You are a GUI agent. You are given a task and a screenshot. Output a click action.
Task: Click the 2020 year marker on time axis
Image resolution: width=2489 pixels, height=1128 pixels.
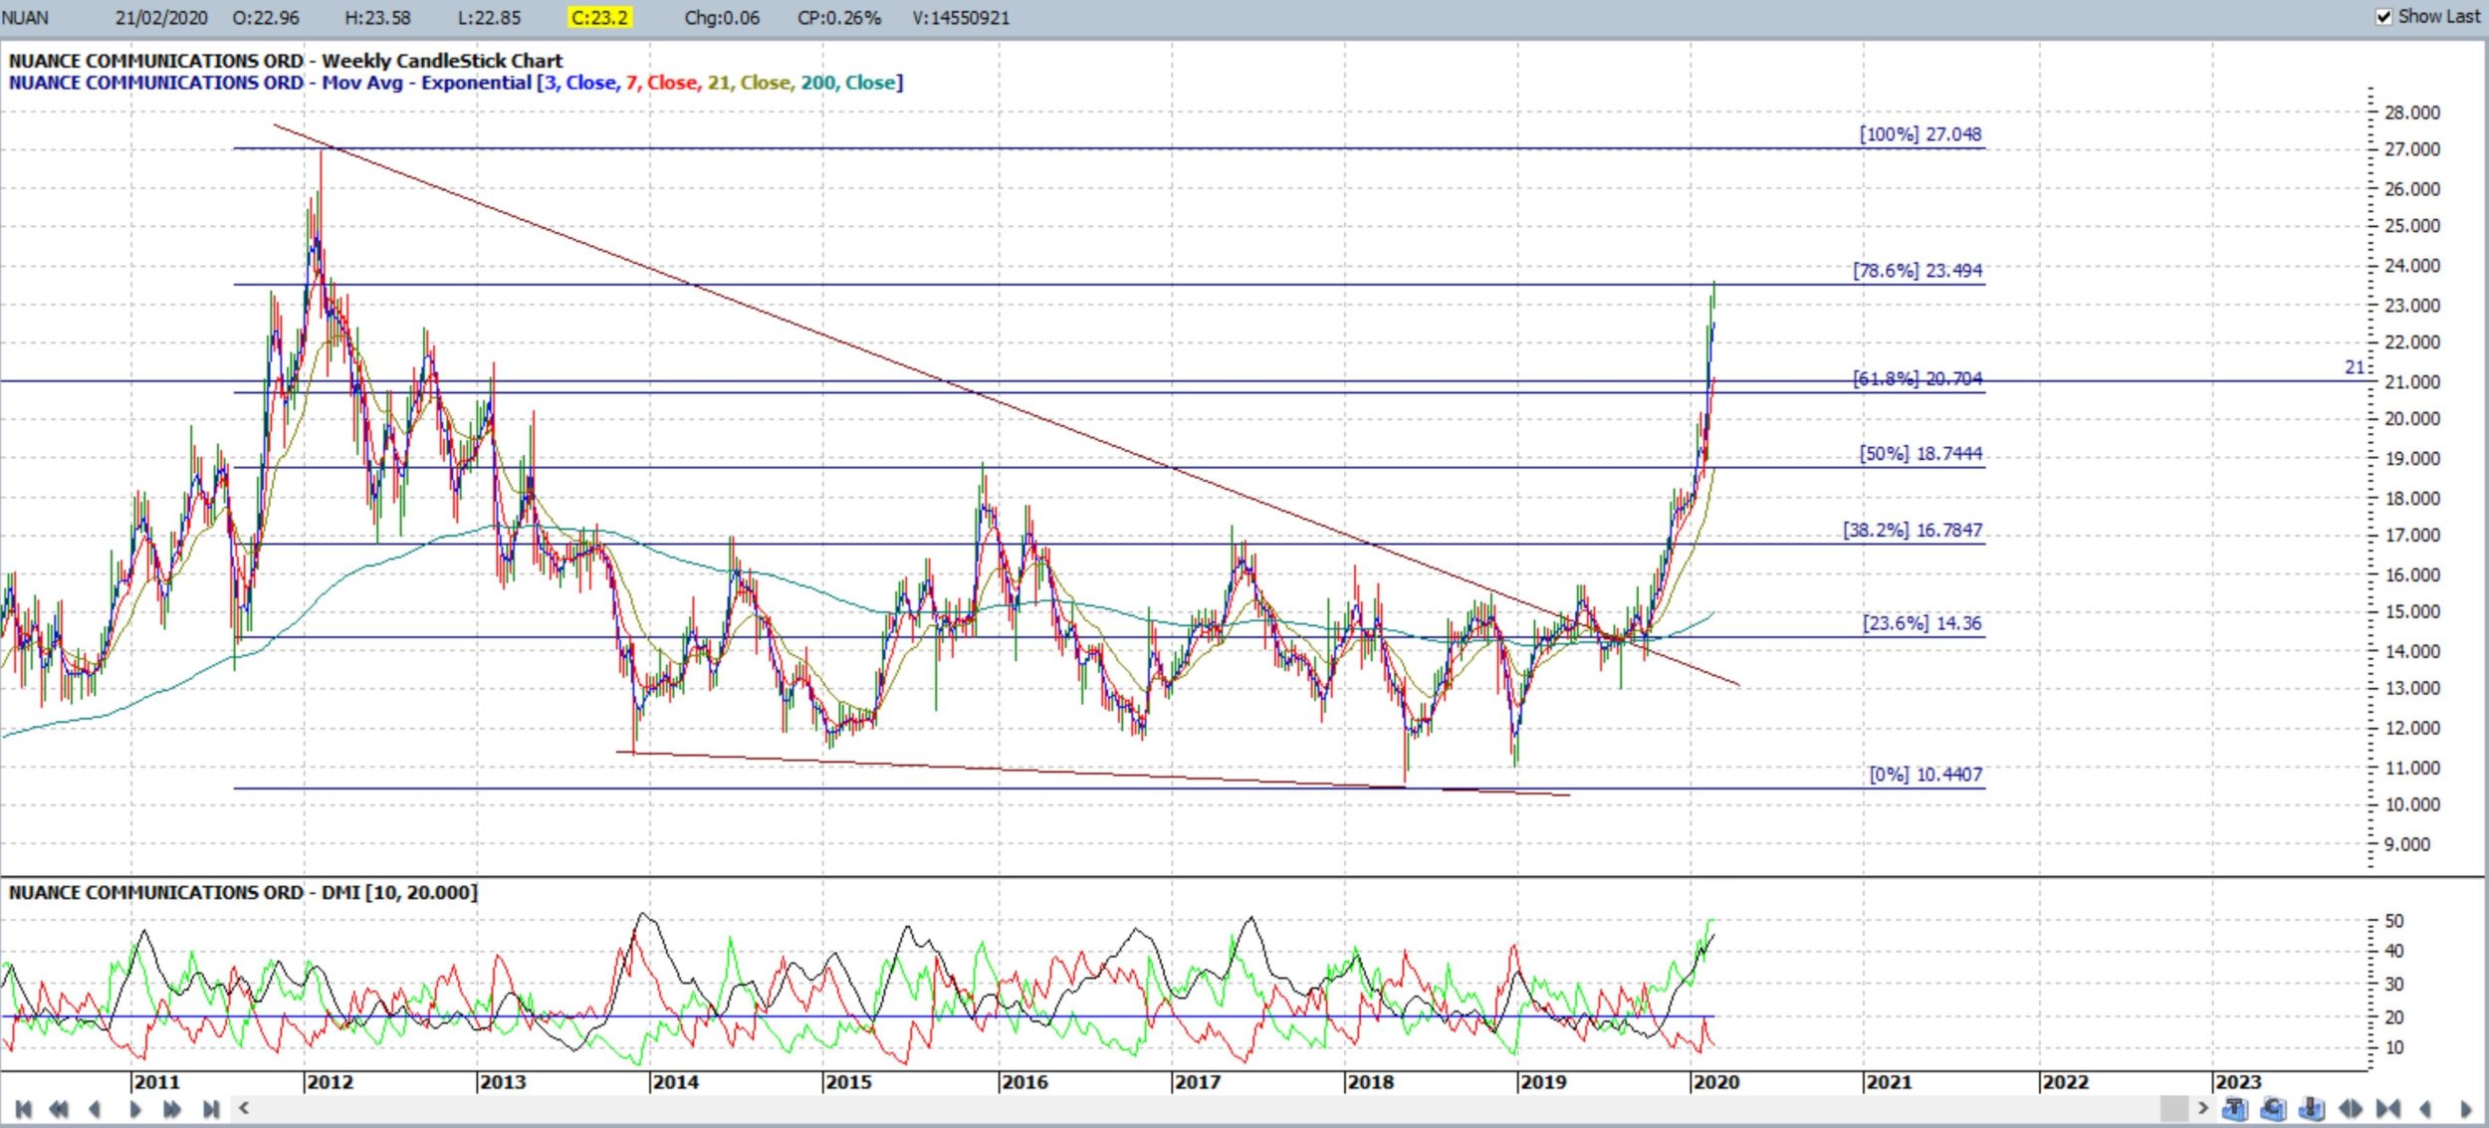click(1715, 1082)
